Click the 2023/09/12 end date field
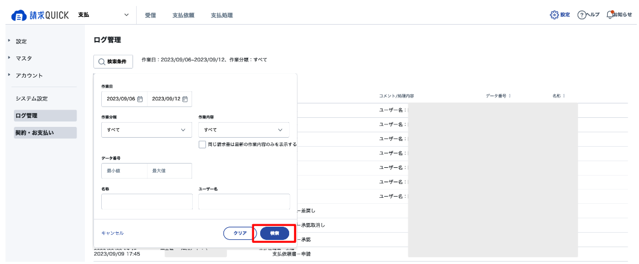 click(x=169, y=99)
